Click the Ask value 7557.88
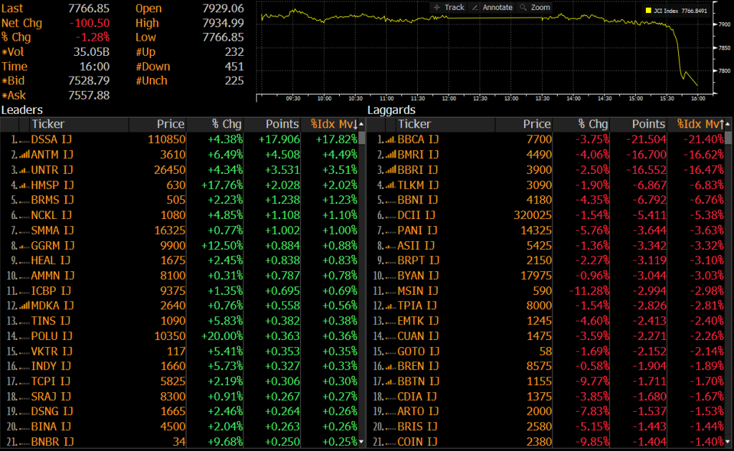 coord(89,95)
